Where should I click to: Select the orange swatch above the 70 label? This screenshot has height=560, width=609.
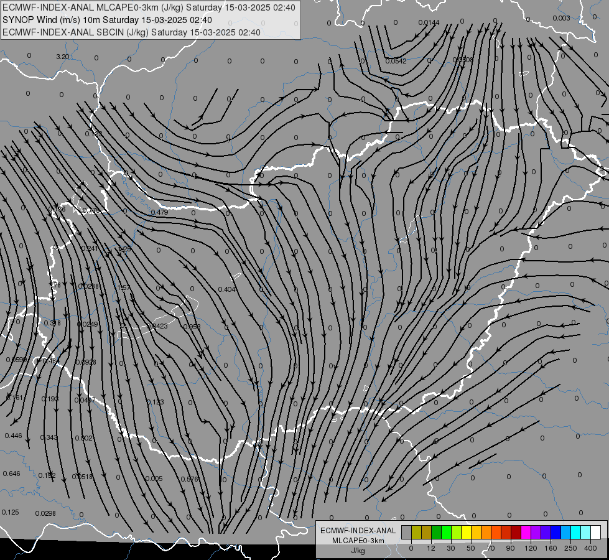pyautogui.click(x=486, y=532)
